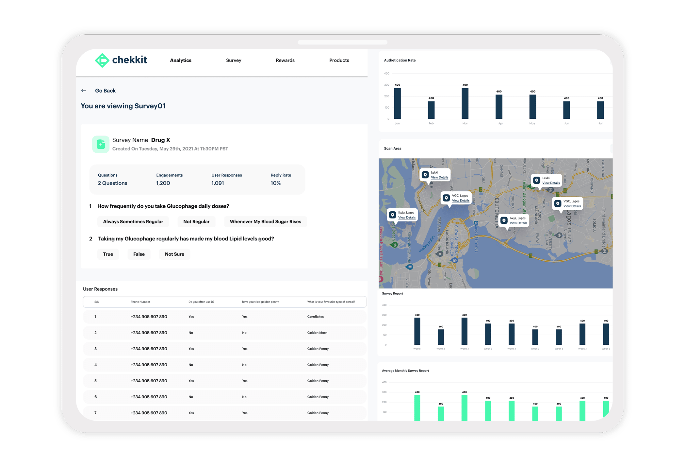The width and height of the screenshot is (686, 469).
Task: Select the True answer option
Action: pyautogui.click(x=108, y=254)
